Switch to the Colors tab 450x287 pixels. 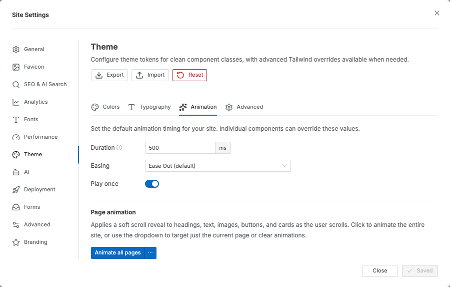pos(105,107)
